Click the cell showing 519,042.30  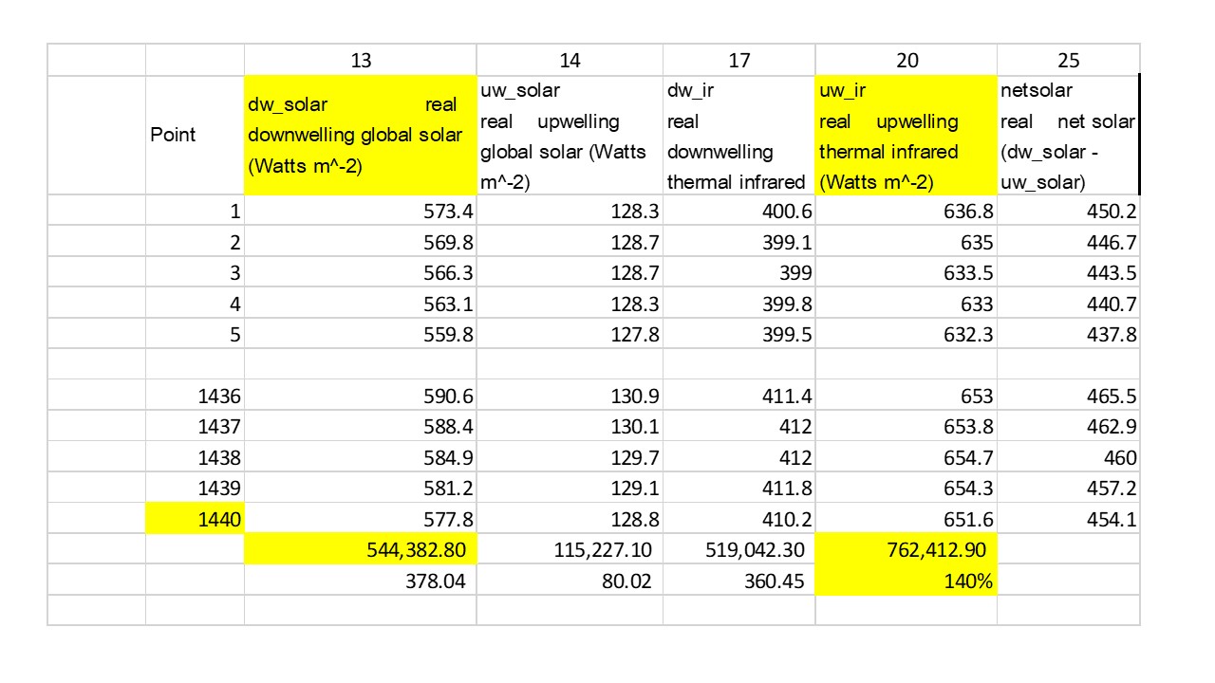(x=739, y=550)
